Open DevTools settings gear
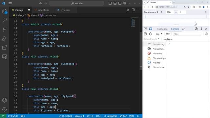210x118 pixels. 196,29
